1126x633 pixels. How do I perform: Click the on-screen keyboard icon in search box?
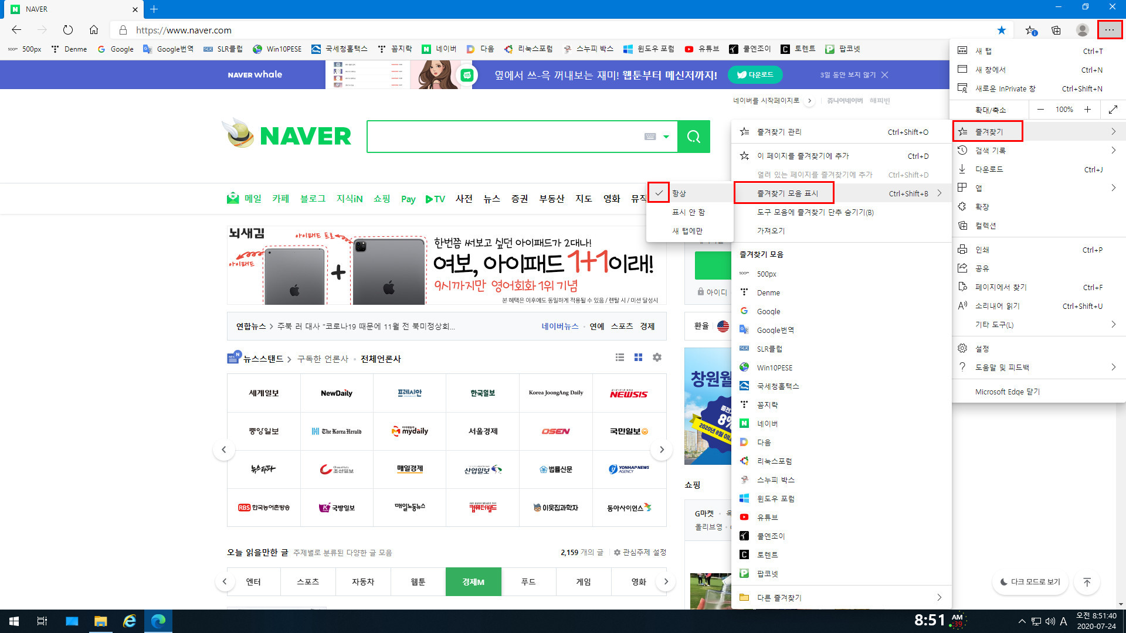(650, 137)
